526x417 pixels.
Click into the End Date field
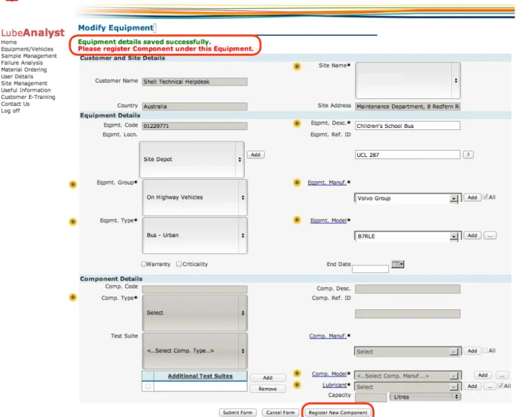coord(370,268)
